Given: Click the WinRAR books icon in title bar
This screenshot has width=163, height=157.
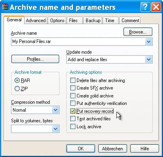Looking at the screenshot, I should coord(5,7).
